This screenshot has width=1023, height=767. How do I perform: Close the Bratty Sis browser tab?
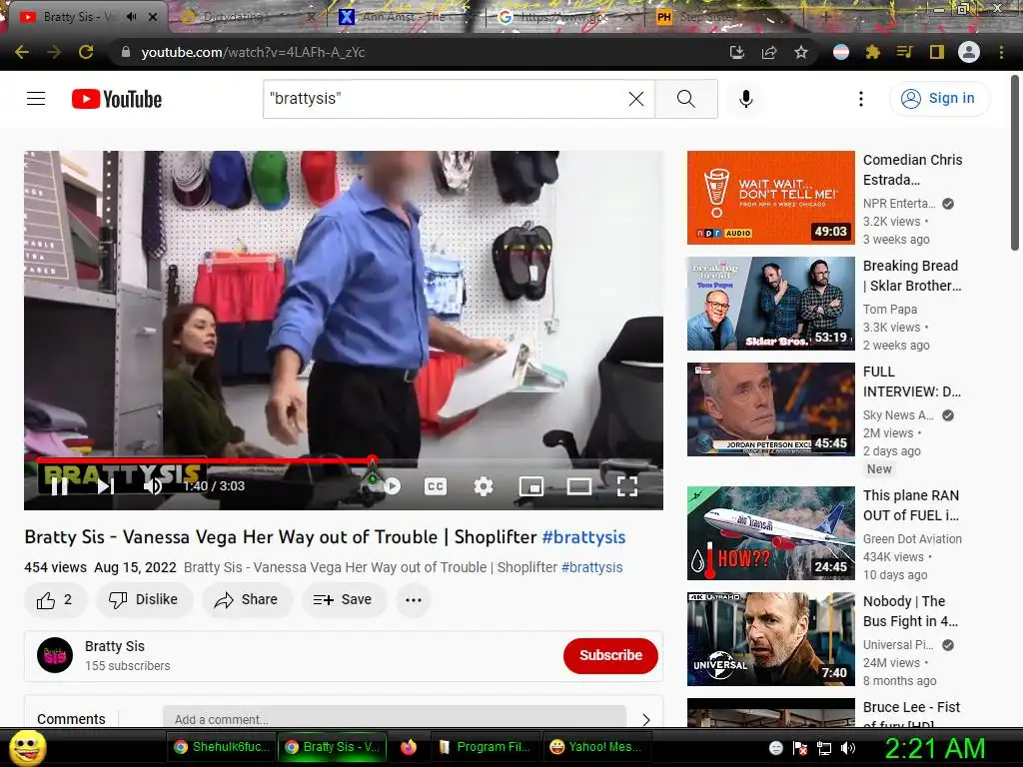[153, 17]
